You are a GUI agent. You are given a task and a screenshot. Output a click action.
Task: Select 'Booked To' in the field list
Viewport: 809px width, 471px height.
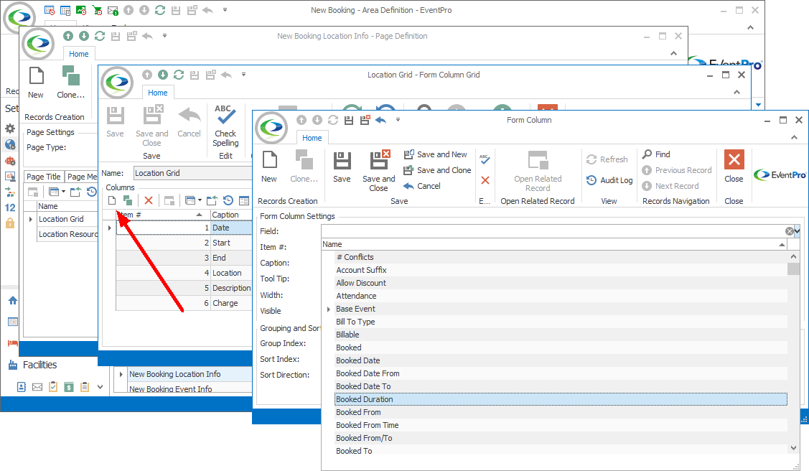tap(561, 450)
